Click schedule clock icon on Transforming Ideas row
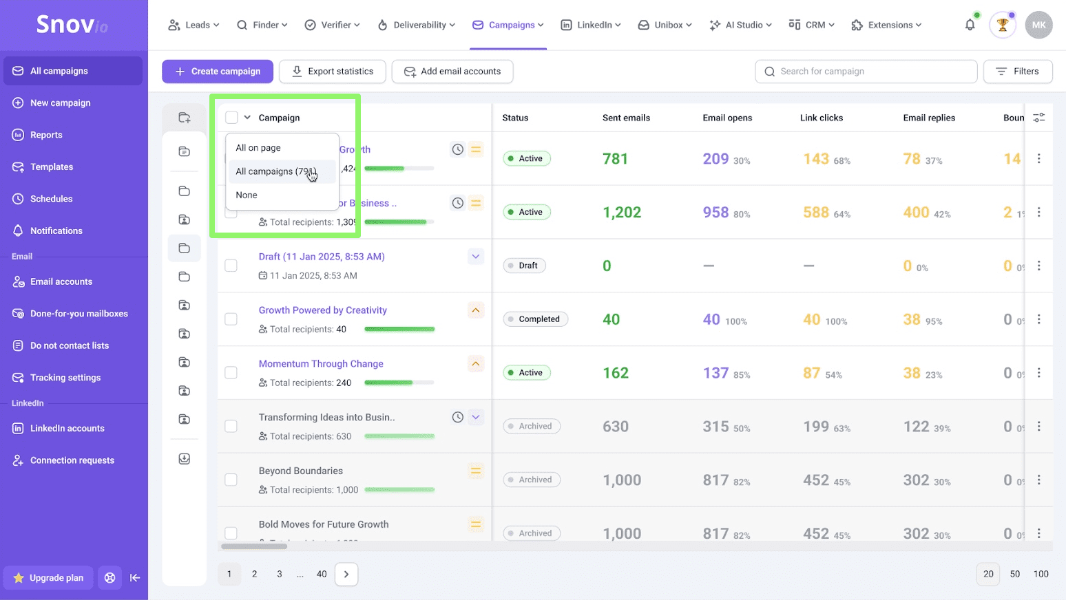The width and height of the screenshot is (1066, 600). pyautogui.click(x=457, y=417)
